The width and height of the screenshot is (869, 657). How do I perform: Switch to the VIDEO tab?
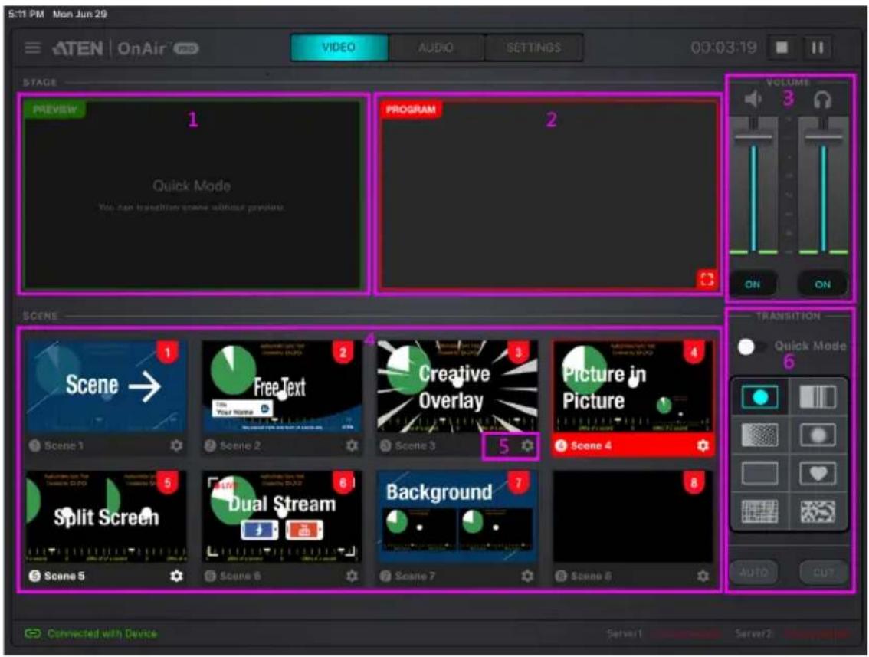[x=339, y=48]
